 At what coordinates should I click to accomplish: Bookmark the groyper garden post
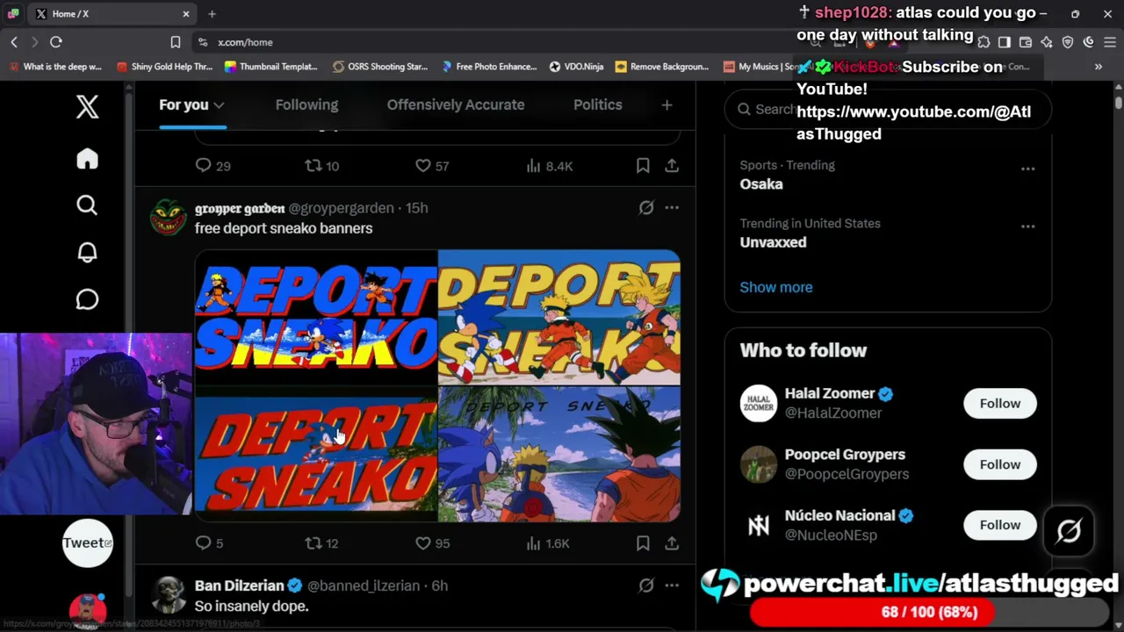click(x=643, y=543)
